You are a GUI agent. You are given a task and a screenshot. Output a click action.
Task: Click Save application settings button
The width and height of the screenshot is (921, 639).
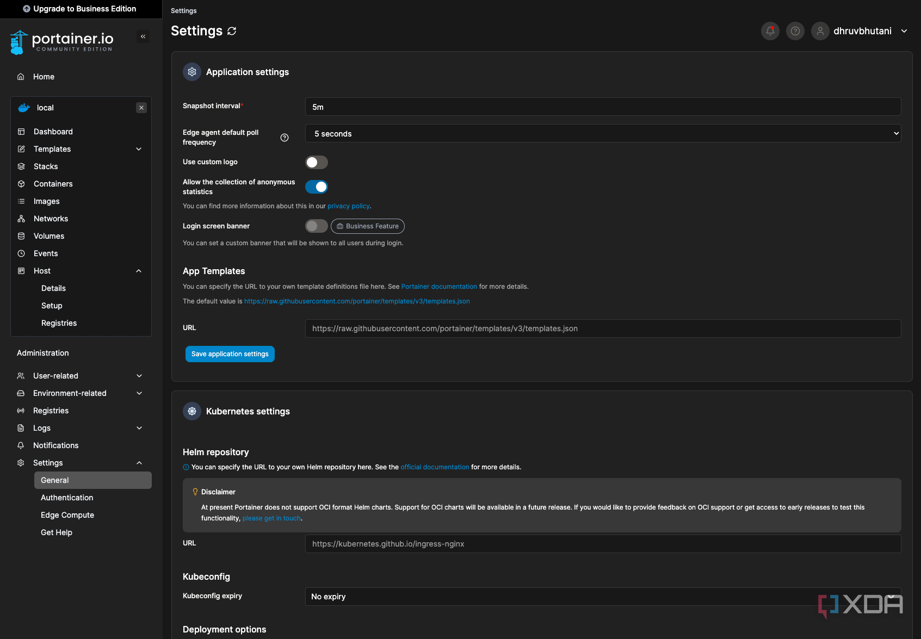230,354
